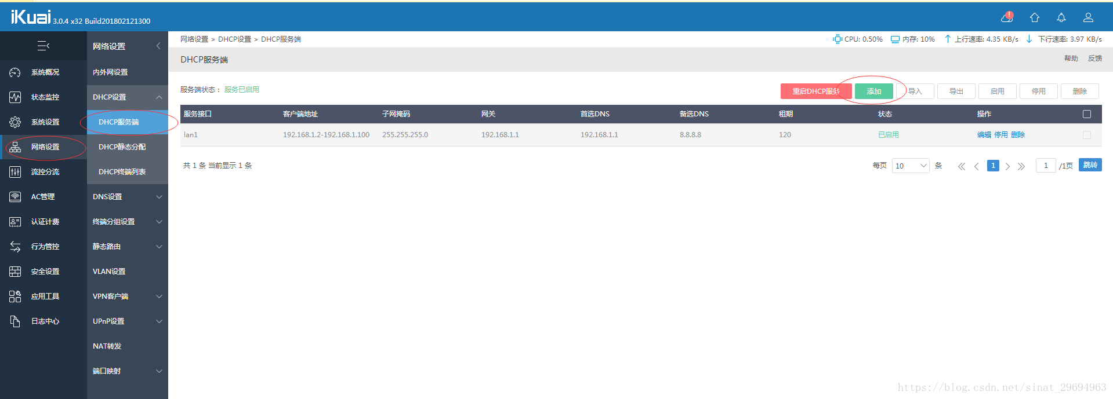Toggle the select-all checkbox in table header
This screenshot has height=399, width=1113.
click(1087, 114)
